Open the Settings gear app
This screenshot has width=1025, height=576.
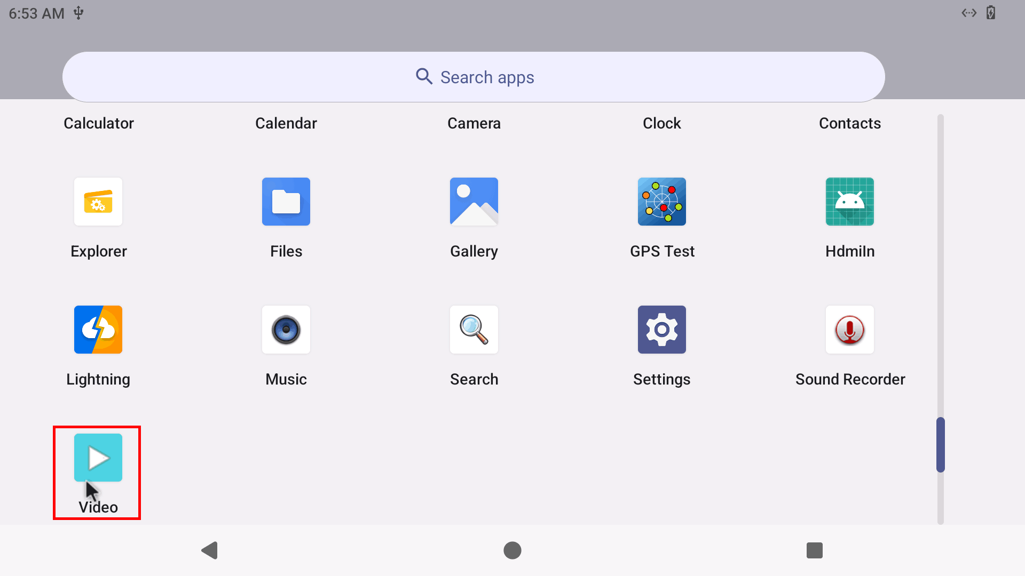[662, 330]
